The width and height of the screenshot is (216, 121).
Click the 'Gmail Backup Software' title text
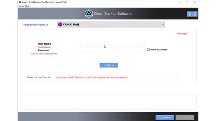tap(113, 14)
